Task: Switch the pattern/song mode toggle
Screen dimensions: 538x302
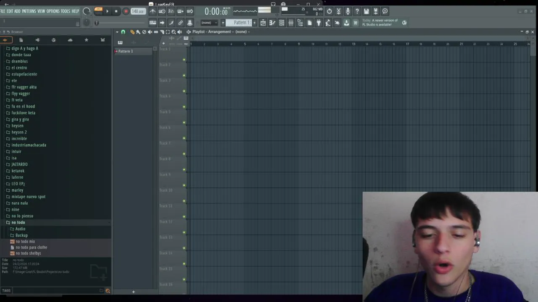Action: pos(98,11)
